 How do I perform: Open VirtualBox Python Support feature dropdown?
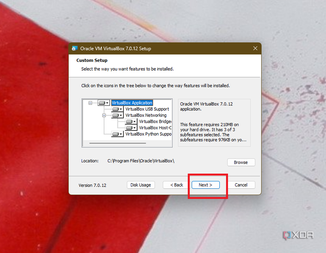click(x=117, y=134)
